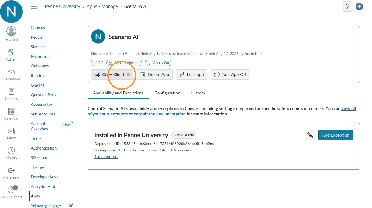Click Apps - Manage breadcrumb
Image resolution: width=372 pixels, height=208 pixels.
102,6
